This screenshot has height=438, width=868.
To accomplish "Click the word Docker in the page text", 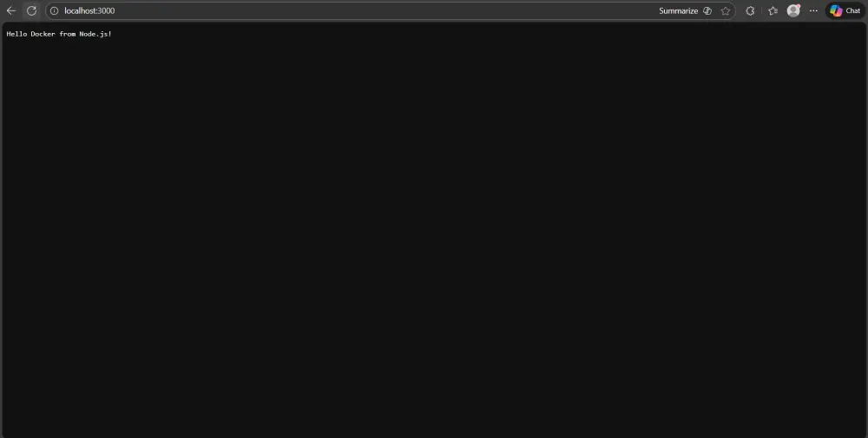I will pyautogui.click(x=43, y=34).
